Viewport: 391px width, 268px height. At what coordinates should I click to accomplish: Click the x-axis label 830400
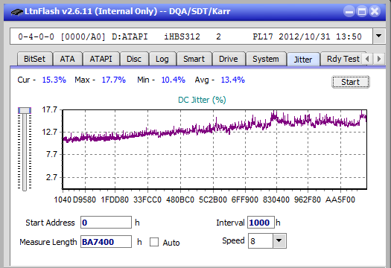pos(276,200)
